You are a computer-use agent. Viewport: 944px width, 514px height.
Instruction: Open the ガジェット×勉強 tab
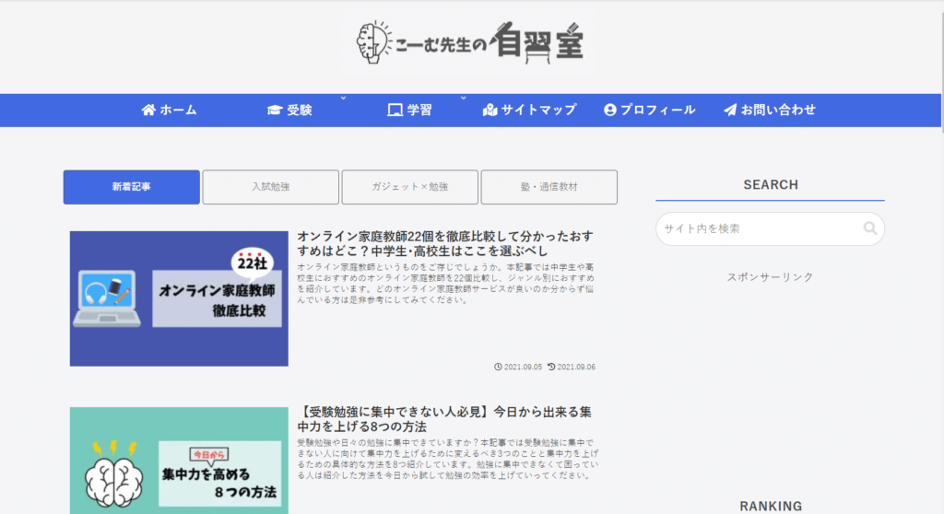click(x=410, y=187)
